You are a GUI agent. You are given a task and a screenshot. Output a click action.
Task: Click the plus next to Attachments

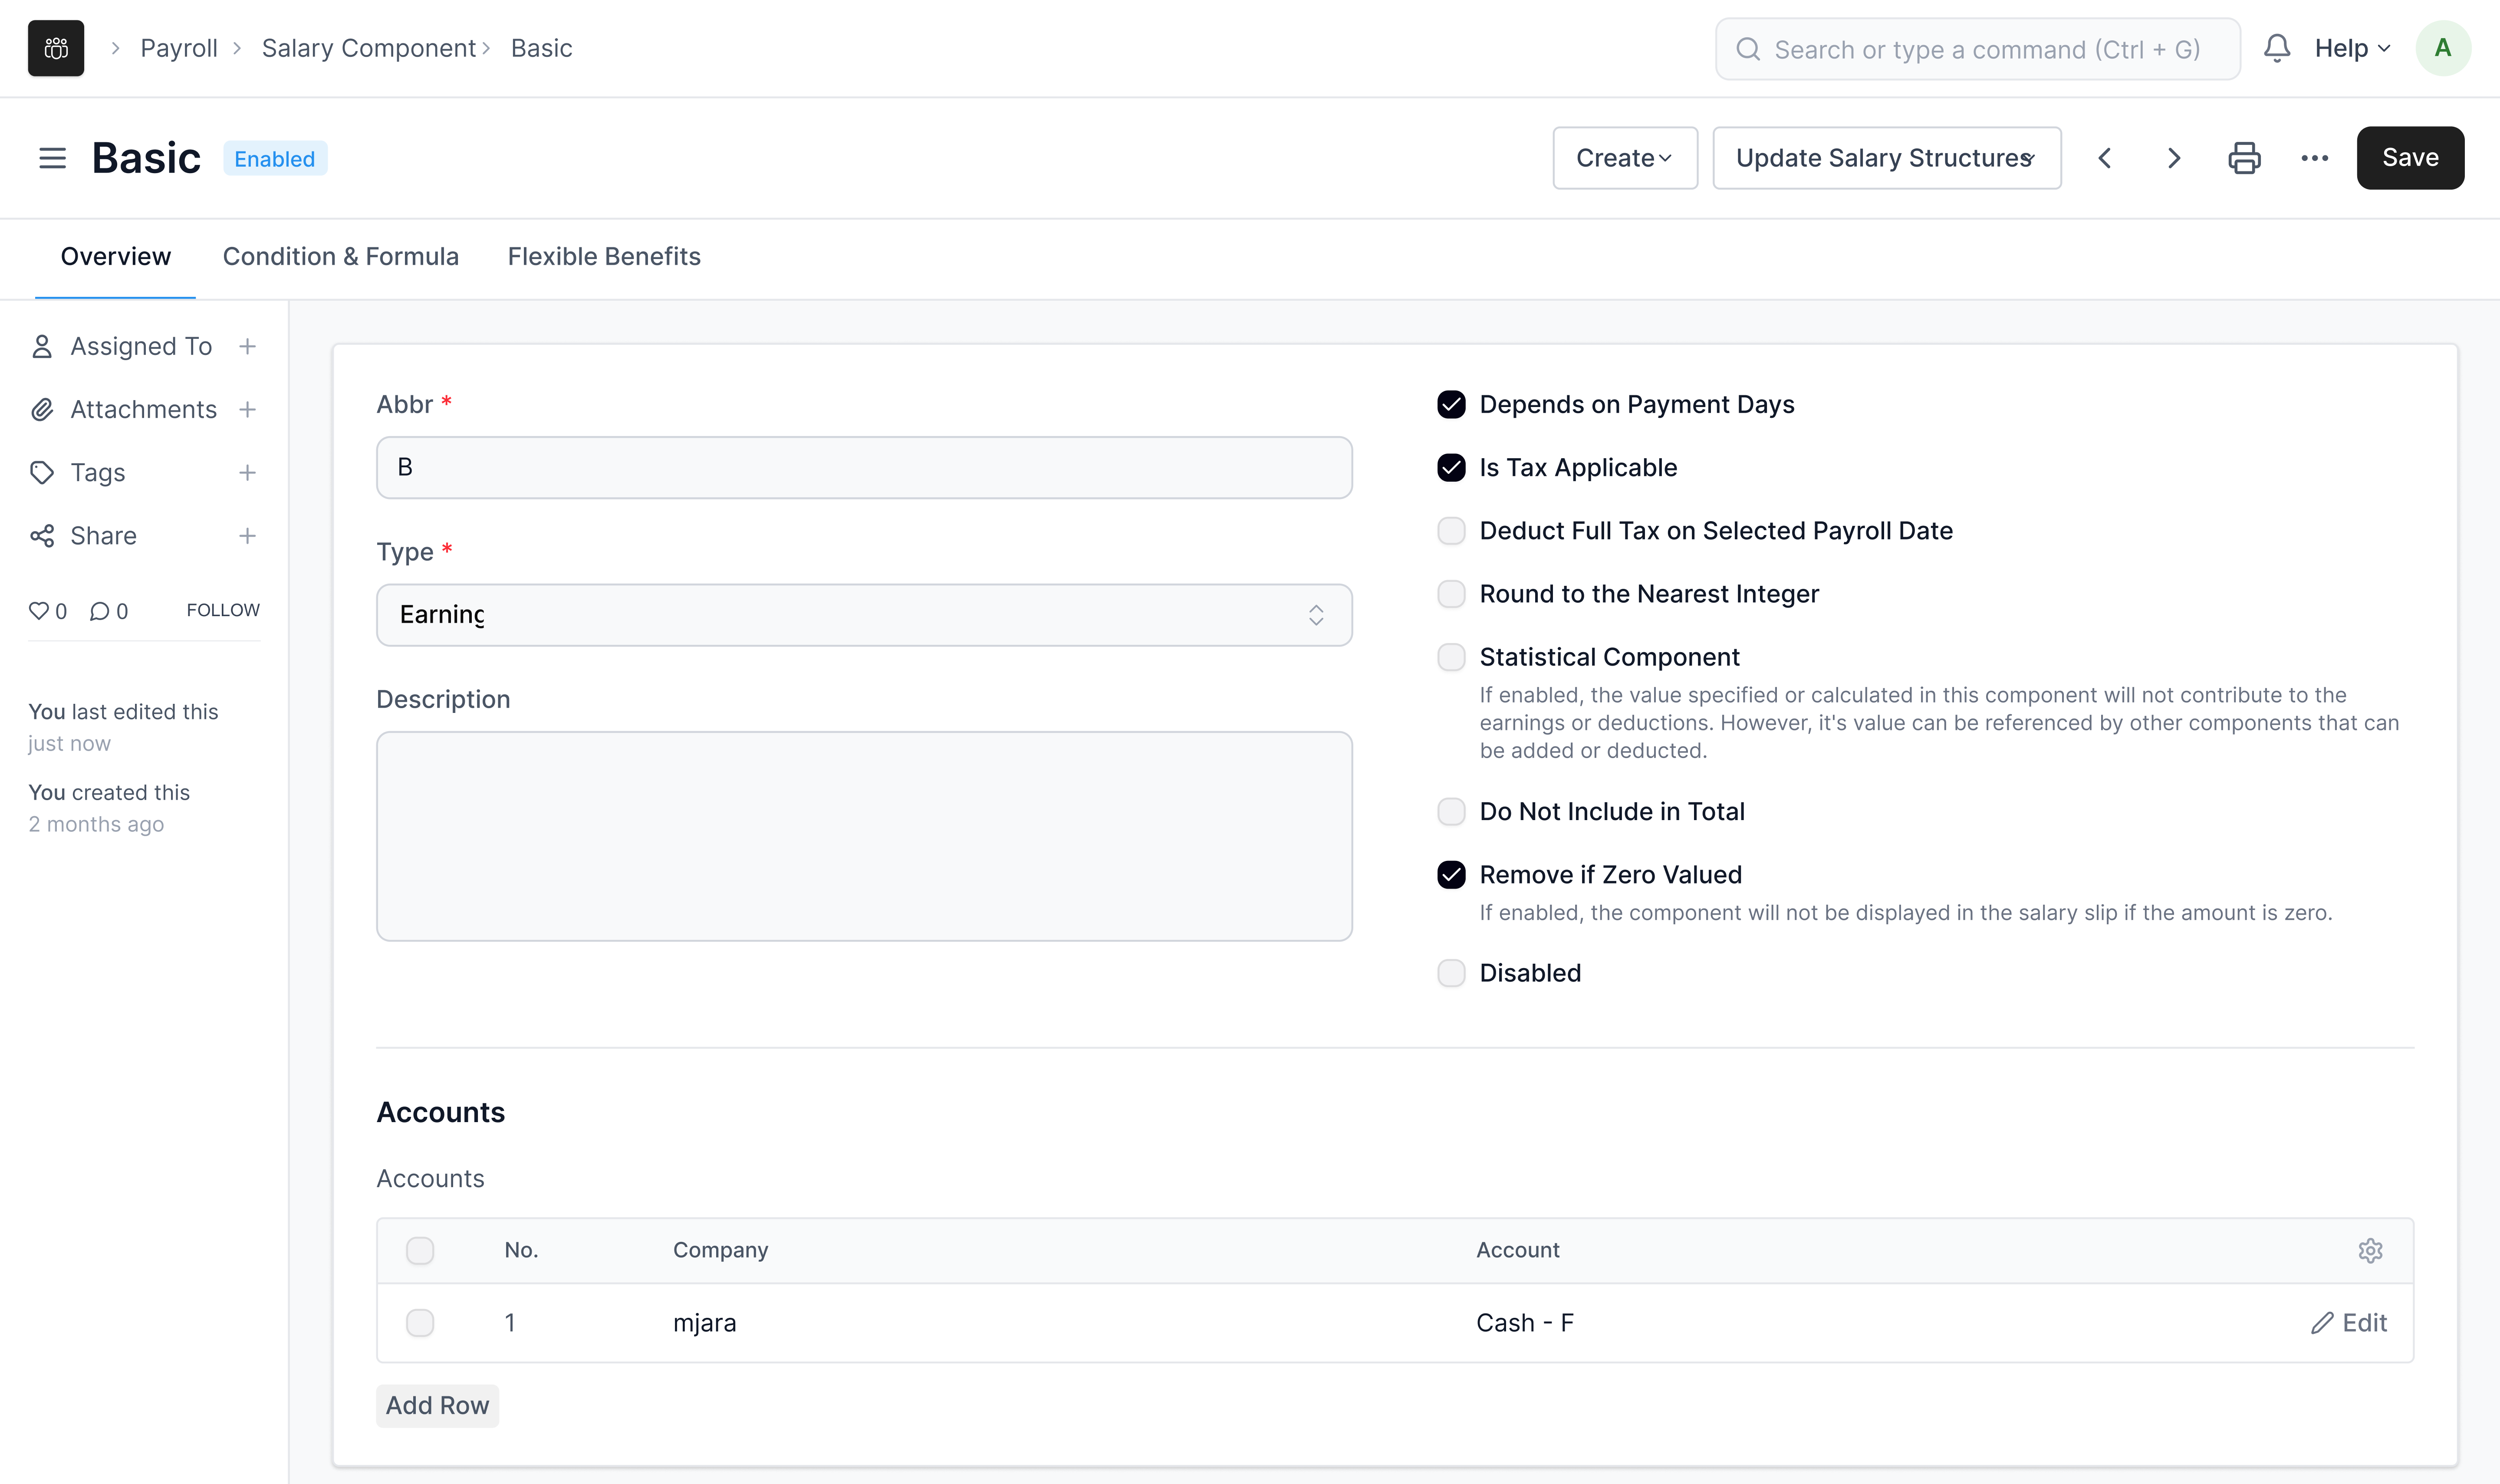[247, 409]
